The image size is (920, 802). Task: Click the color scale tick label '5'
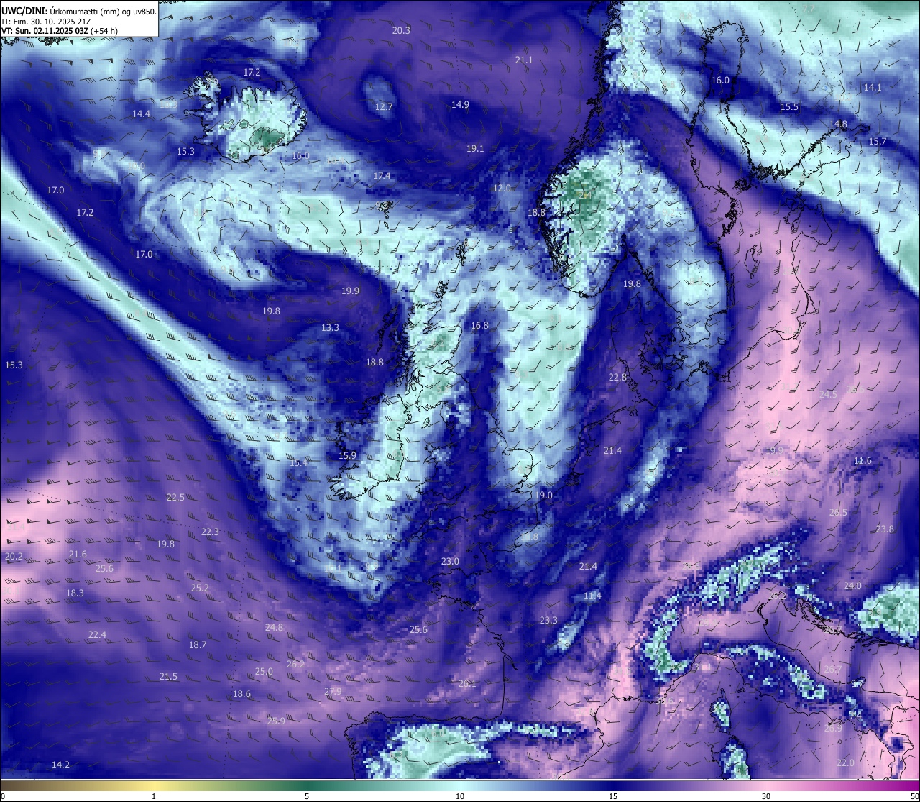pos(307,796)
